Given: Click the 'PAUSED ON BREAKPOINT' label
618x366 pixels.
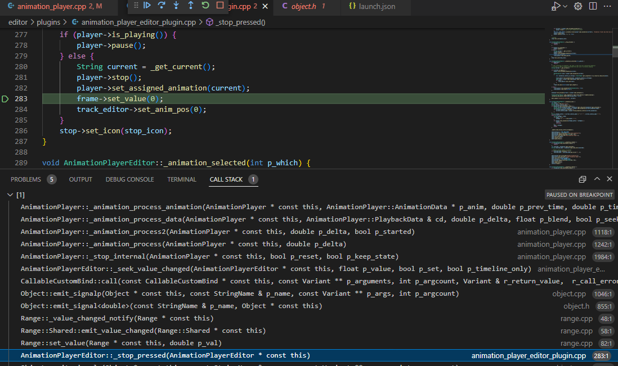Looking at the screenshot, I should coord(579,195).
